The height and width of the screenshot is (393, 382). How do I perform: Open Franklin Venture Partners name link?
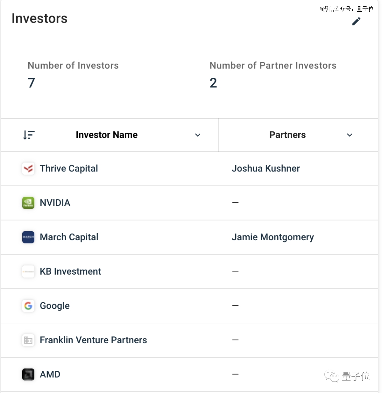93,340
